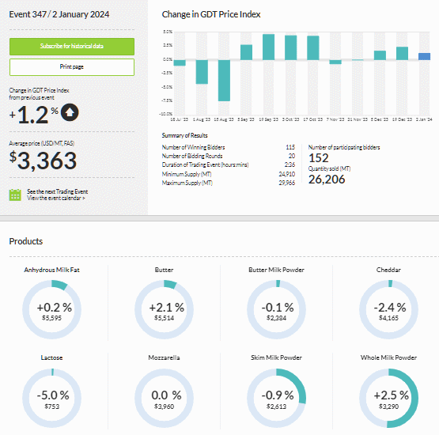Viewport: 439px width, 435px height.
Task: Click the '24,910' minimum supply value
Action: pos(286,174)
